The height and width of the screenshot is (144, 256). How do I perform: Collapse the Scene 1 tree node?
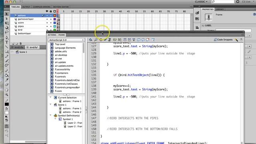pos(50,105)
